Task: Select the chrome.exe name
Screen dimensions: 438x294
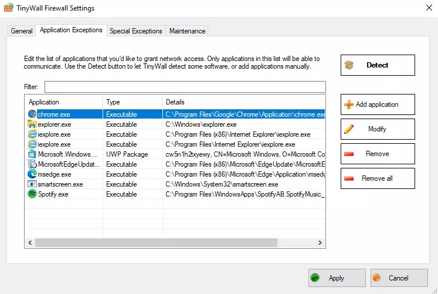Action: tap(54, 114)
